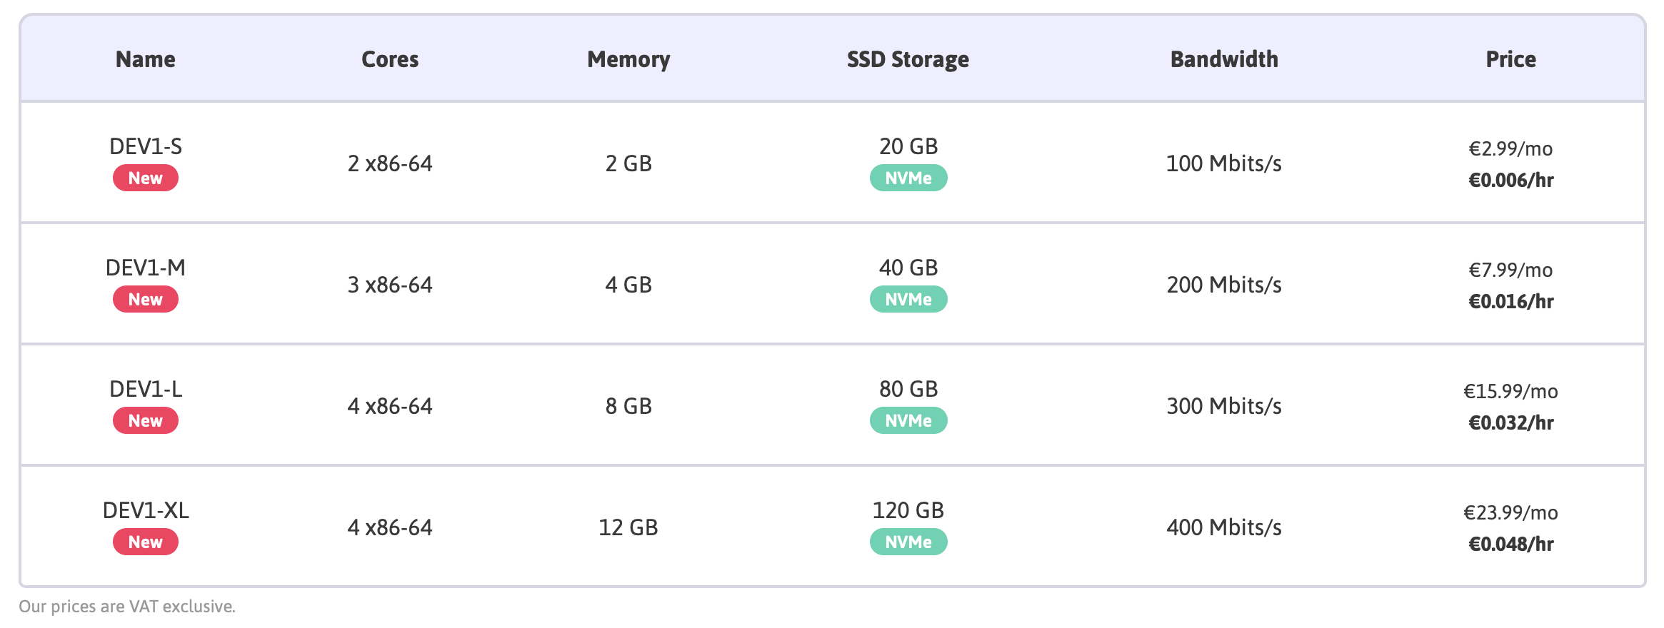Click the Name column header
1664x628 pixels.
pyautogui.click(x=145, y=59)
